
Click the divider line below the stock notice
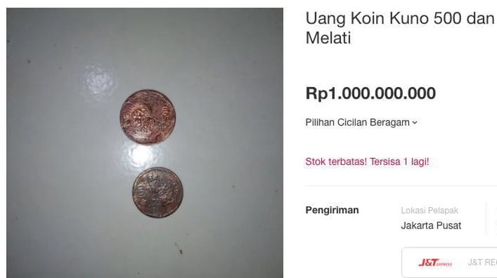click(401, 186)
